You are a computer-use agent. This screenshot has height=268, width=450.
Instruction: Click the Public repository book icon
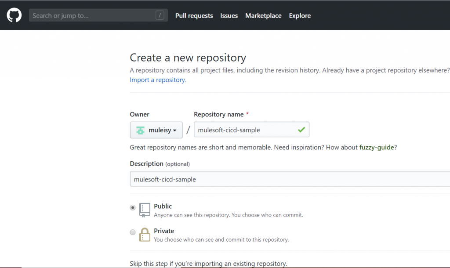tap(145, 210)
